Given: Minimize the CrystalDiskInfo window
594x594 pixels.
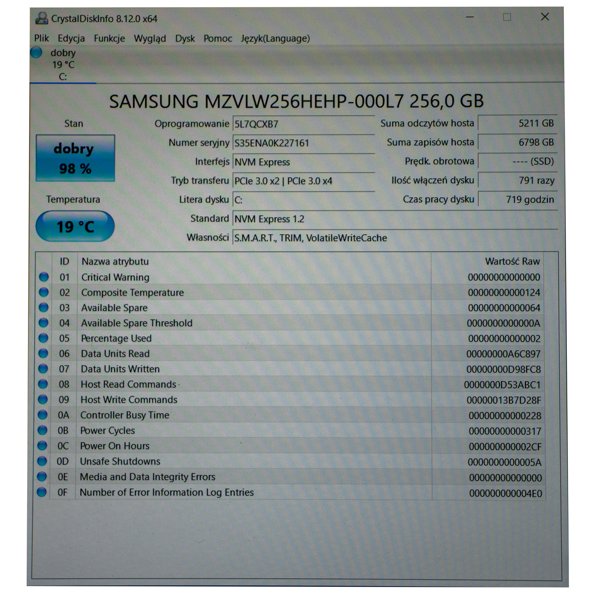Looking at the screenshot, I should point(470,17).
